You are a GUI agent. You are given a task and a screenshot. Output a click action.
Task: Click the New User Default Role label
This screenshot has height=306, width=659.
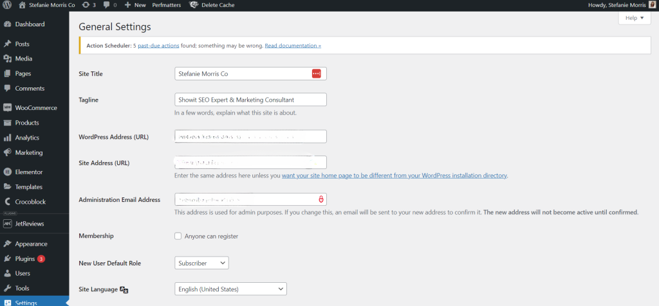110,264
